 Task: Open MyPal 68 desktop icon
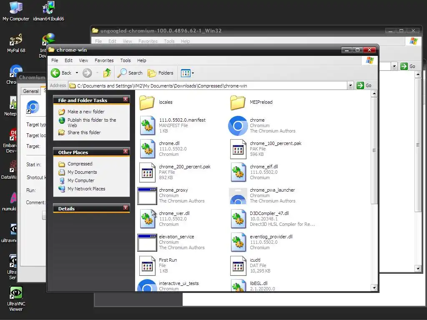pyautogui.click(x=16, y=43)
